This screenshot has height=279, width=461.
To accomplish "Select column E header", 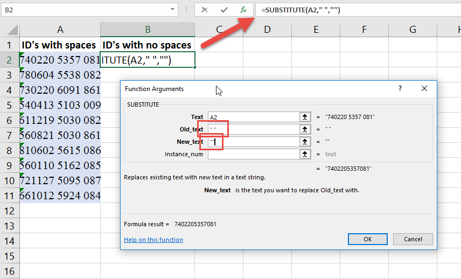I will (x=316, y=30).
